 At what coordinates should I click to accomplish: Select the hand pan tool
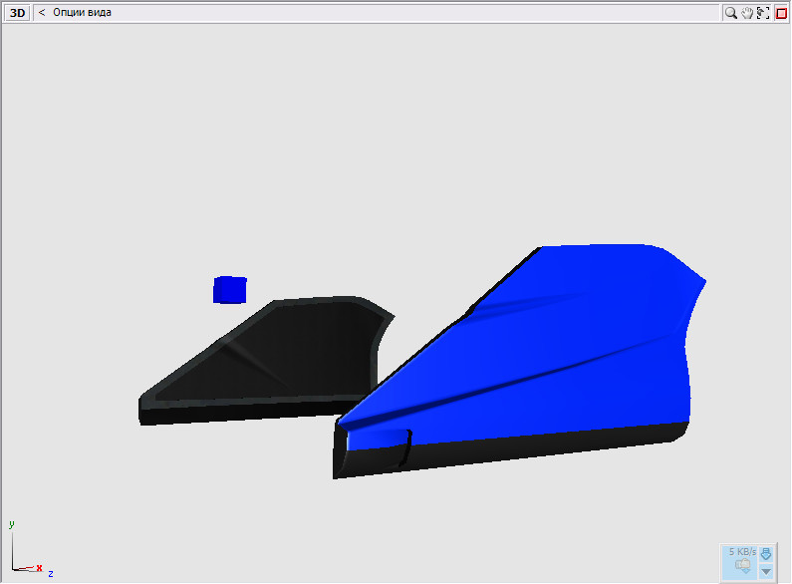click(747, 13)
